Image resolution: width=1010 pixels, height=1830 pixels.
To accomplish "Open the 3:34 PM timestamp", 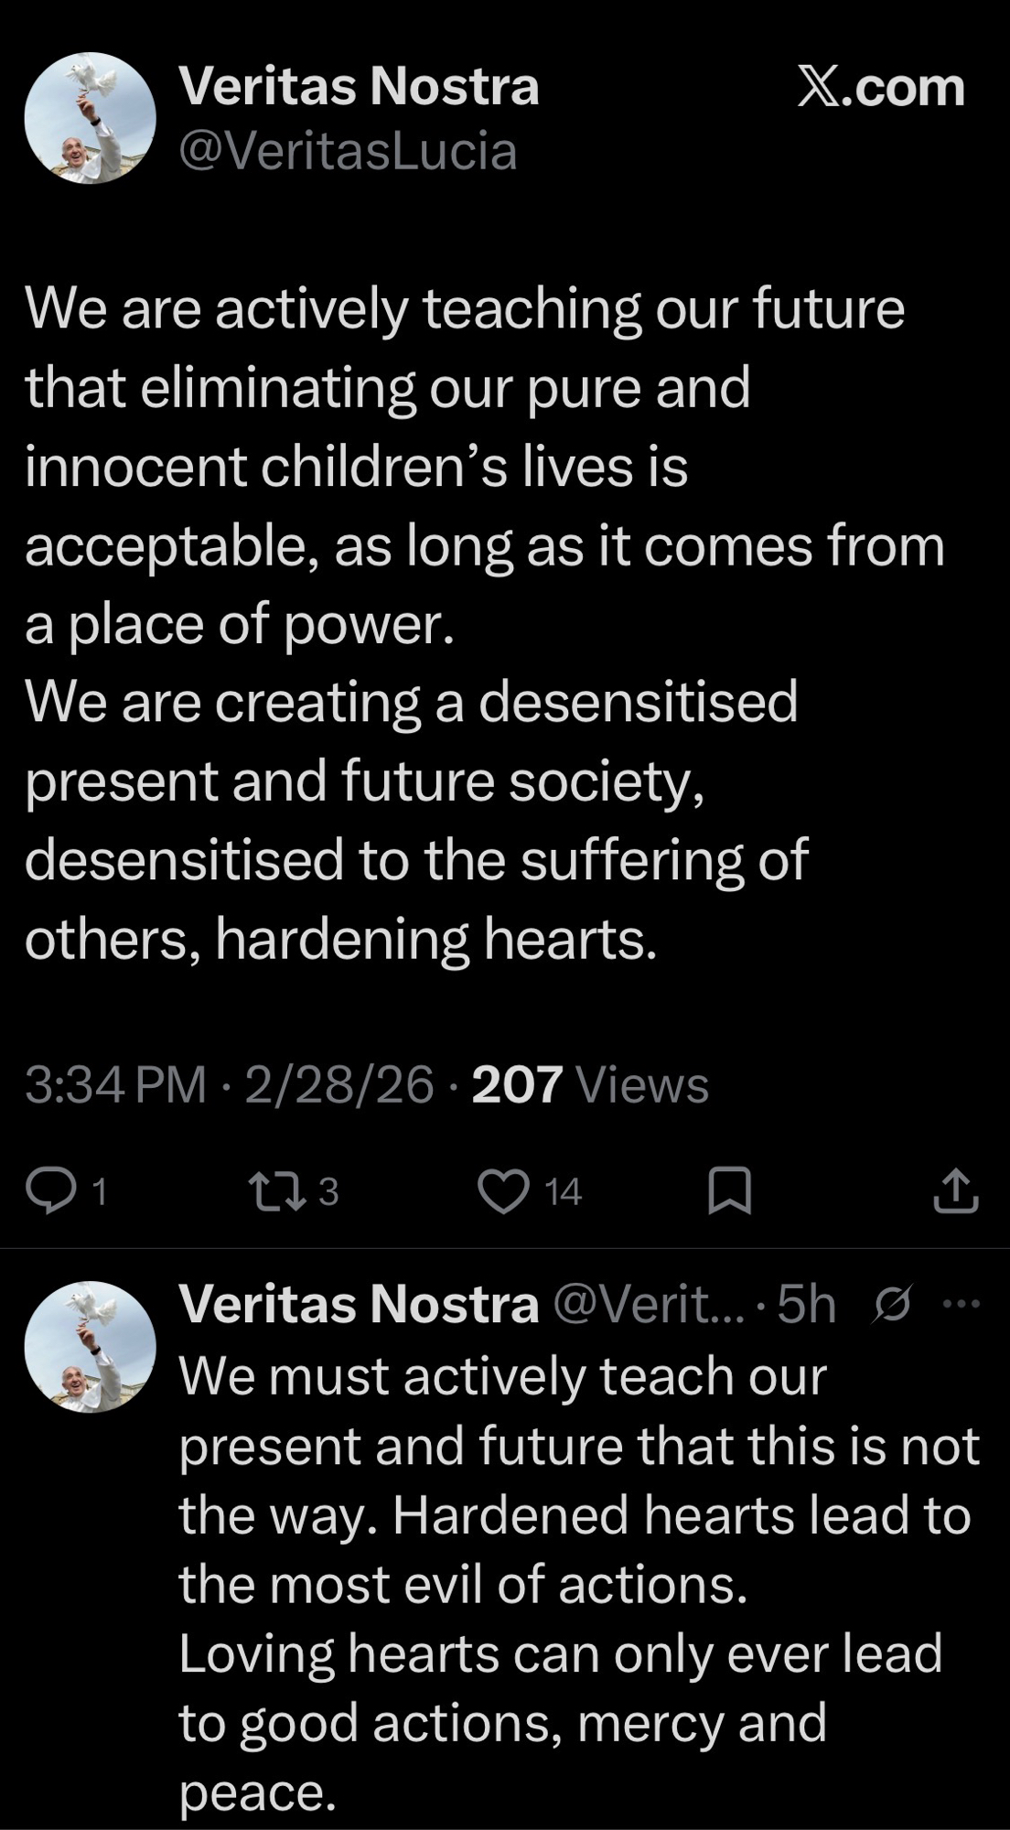I will pos(115,1085).
